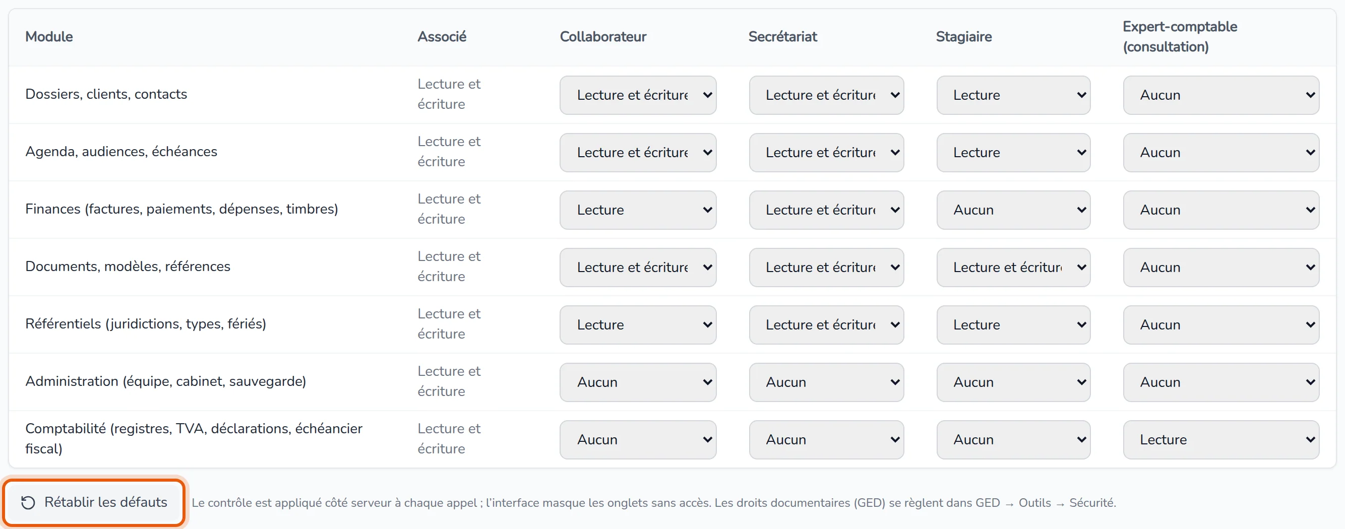
Task: Open Expert-comptable dropdown for Finances row
Action: (1221, 210)
